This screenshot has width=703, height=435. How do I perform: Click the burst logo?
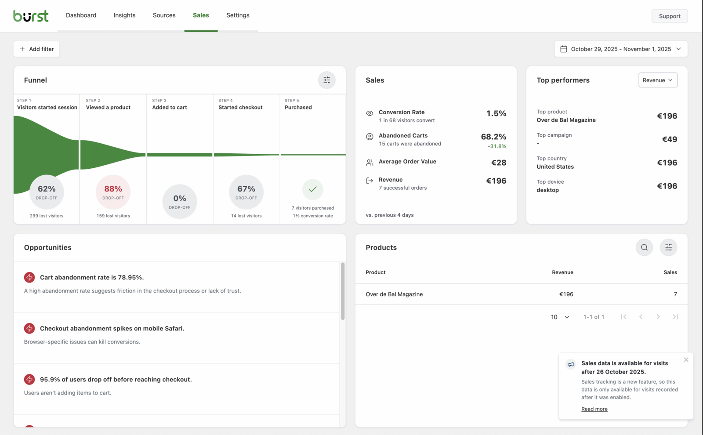(x=31, y=15)
